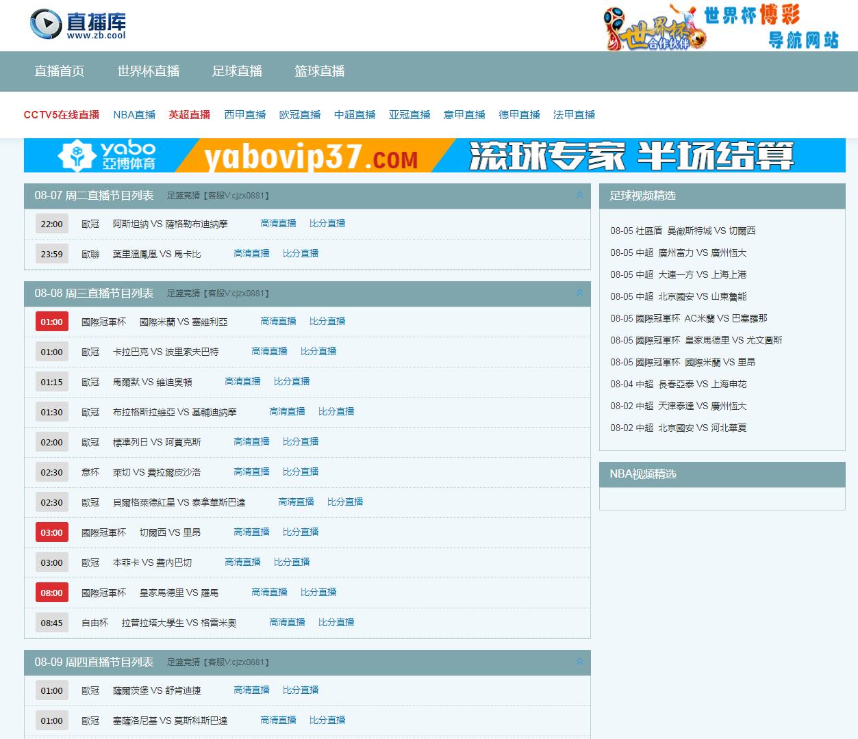Open 比分直播 for 標準列日 VS 阿賈克斯

(x=301, y=442)
